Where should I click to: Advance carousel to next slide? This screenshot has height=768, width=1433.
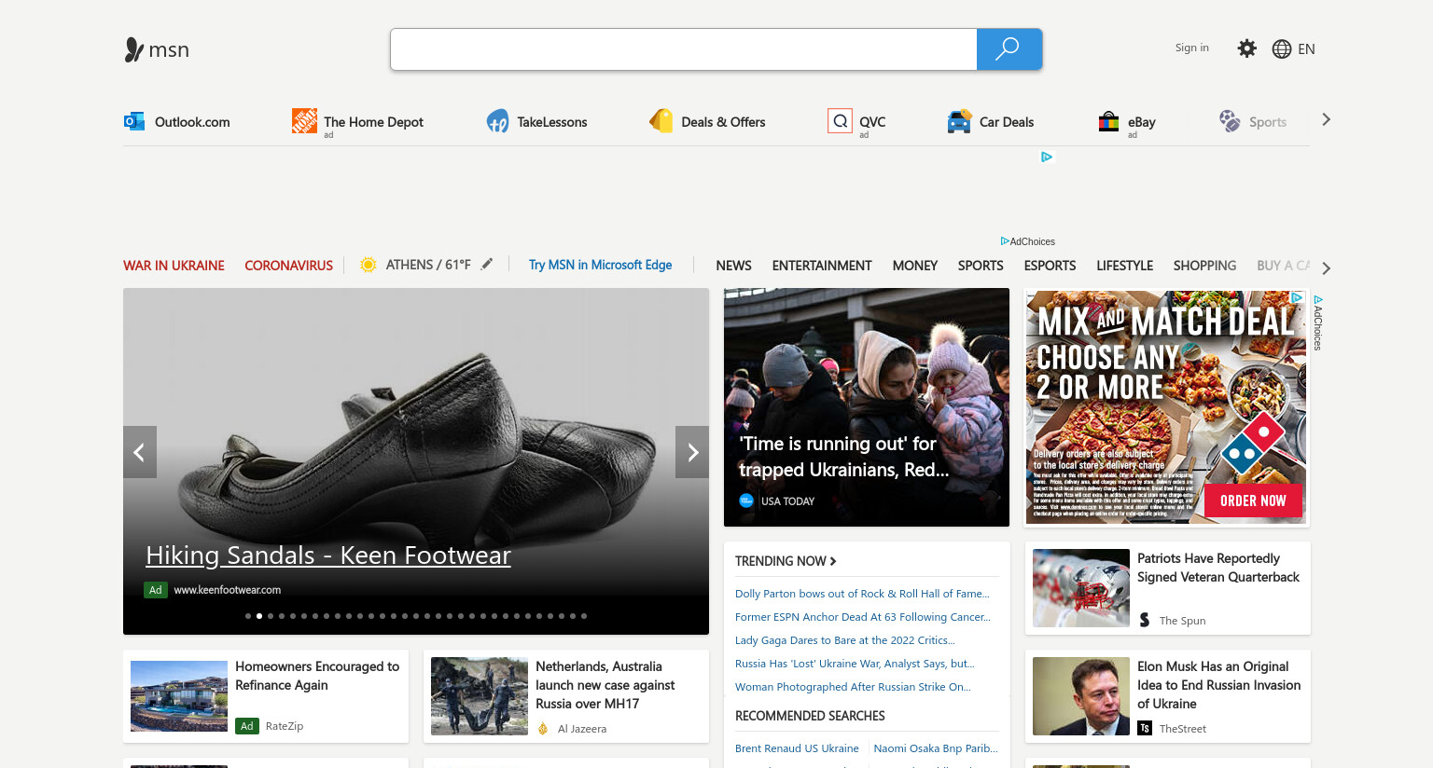click(x=692, y=452)
